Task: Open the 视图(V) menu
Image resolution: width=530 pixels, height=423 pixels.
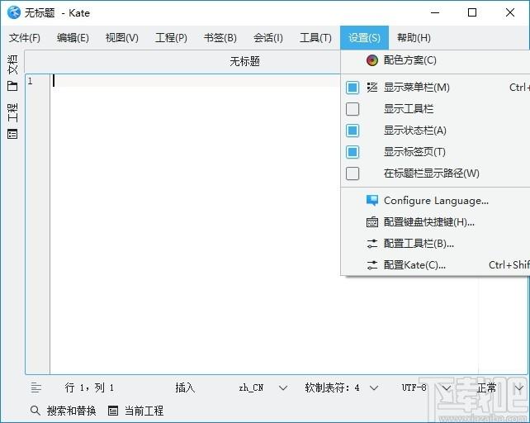Action: (x=122, y=37)
